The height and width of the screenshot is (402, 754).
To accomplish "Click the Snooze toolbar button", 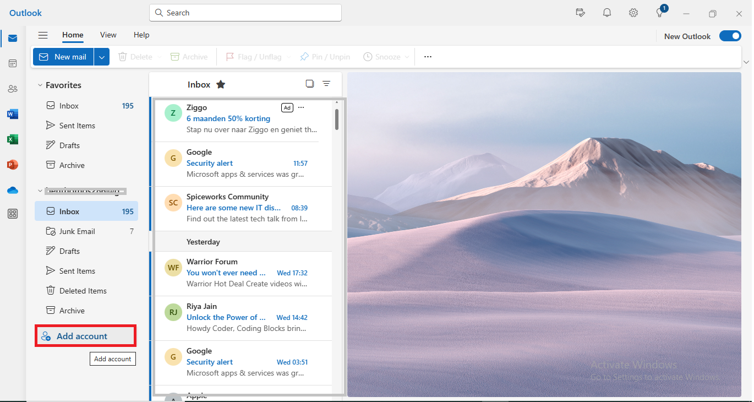I will (x=381, y=57).
